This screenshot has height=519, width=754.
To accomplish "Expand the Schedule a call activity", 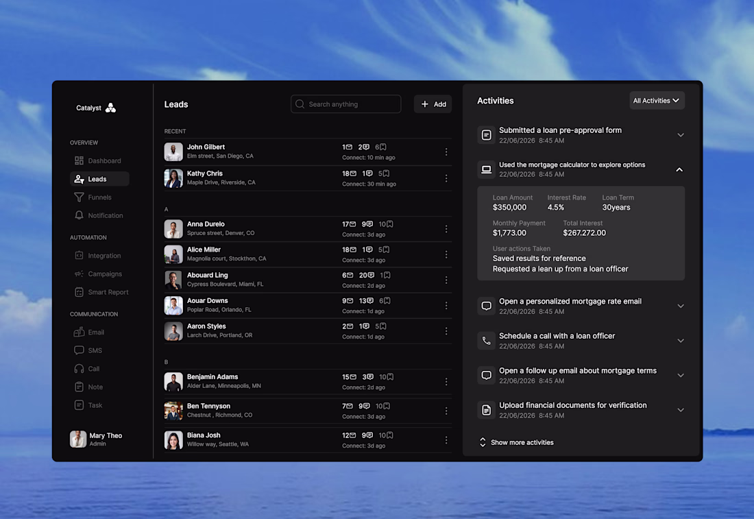I will click(681, 341).
